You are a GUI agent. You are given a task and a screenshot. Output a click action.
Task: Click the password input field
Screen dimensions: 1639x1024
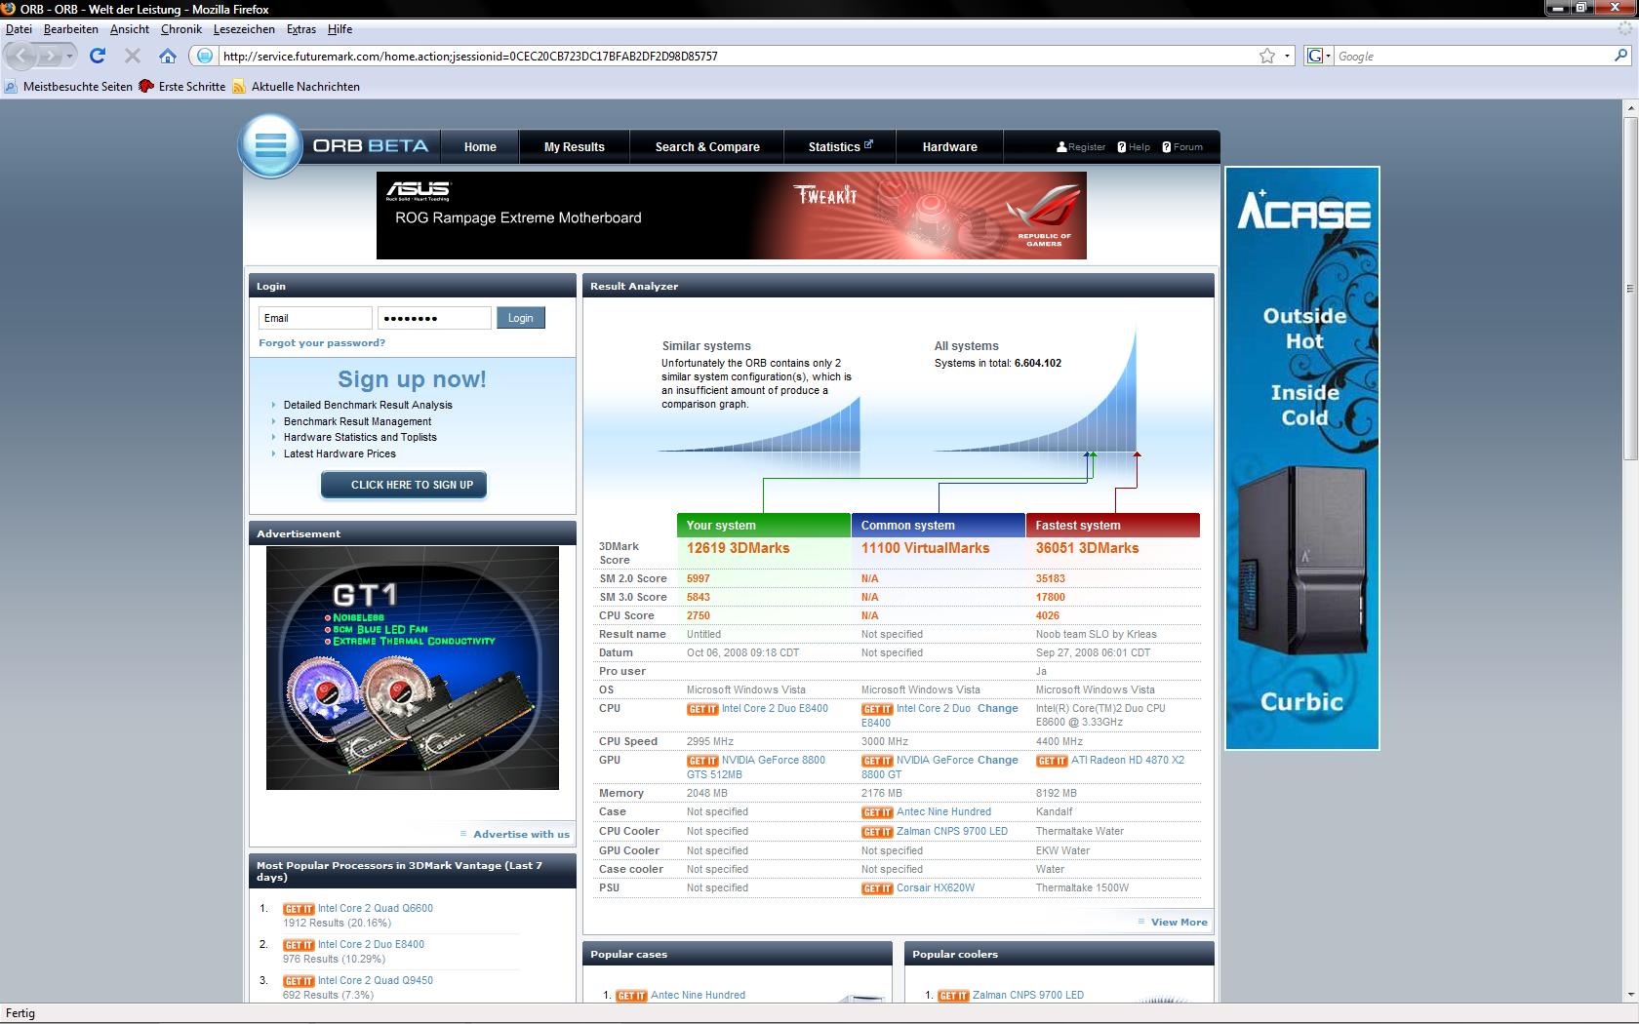pos(435,318)
